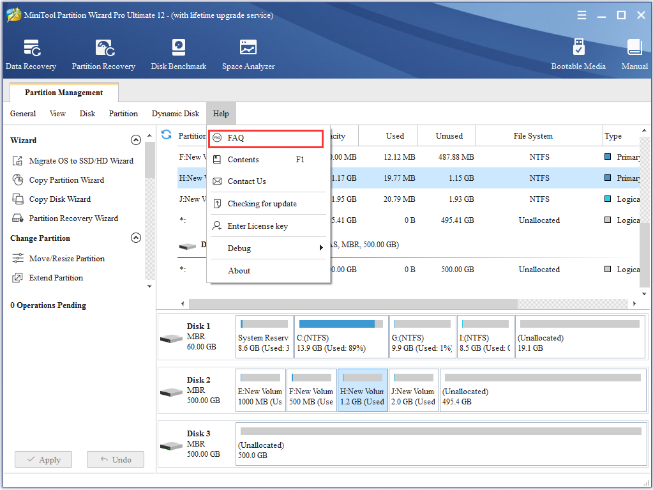Open Disk Benchmark

click(178, 52)
